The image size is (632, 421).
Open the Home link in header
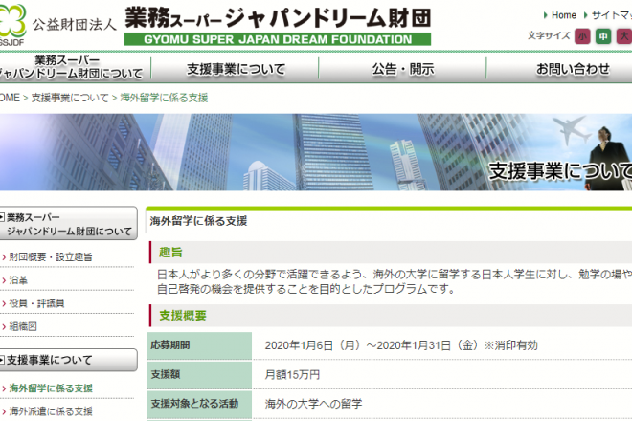(x=563, y=15)
